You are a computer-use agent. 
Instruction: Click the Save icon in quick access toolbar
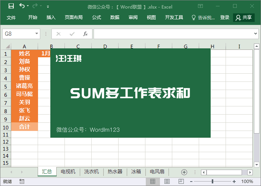click(x=11, y=6)
